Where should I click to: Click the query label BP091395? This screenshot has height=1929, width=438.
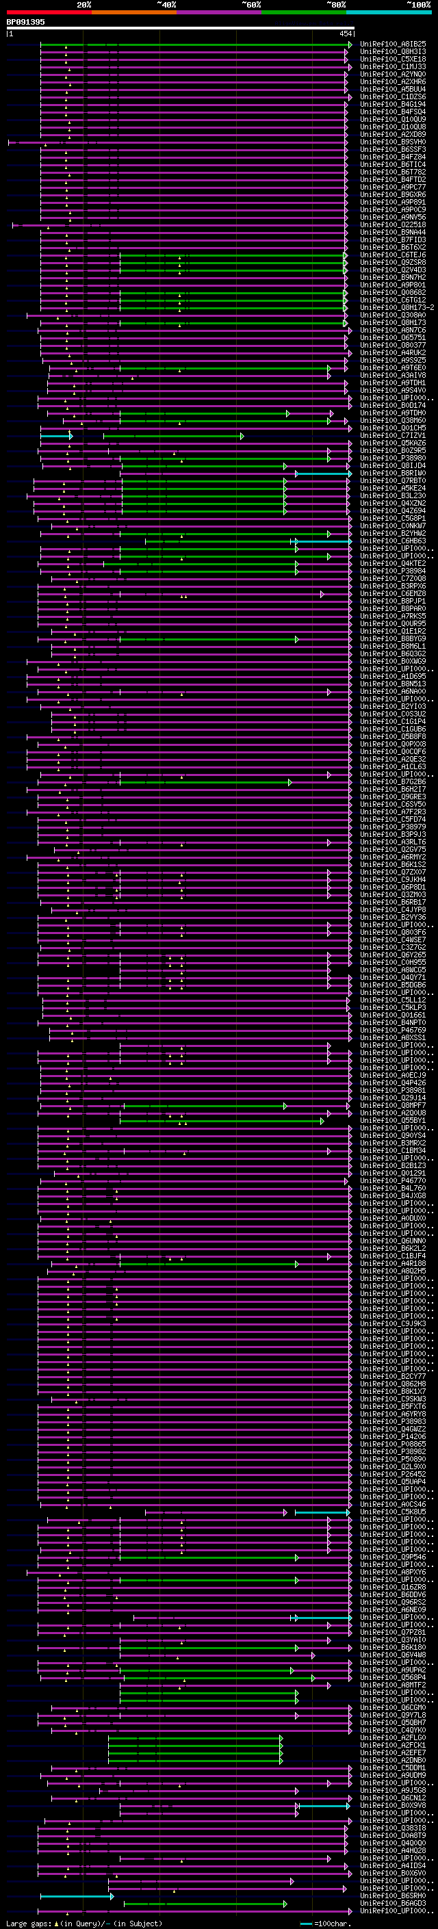(25, 22)
